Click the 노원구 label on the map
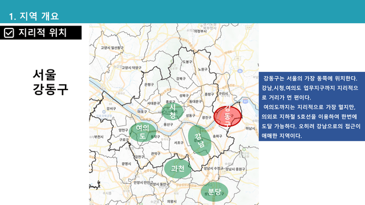The width and height of the screenshot is (365, 205). tap(202, 69)
